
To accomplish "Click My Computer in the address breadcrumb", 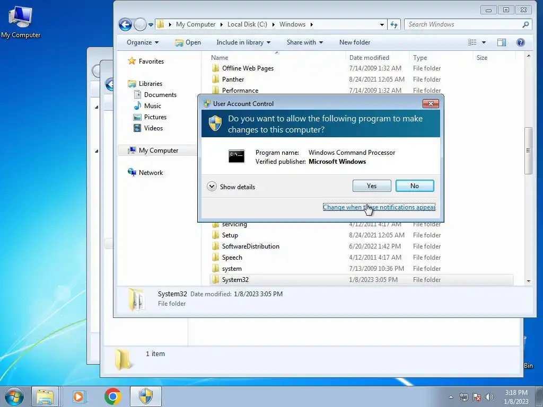I will pyautogui.click(x=196, y=24).
